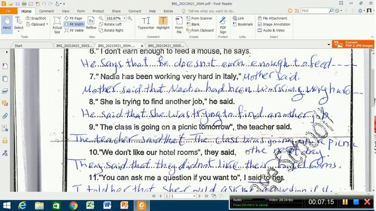Open the Attachments paperclip panel
This screenshot has height=211, width=376.
(x=5, y=116)
